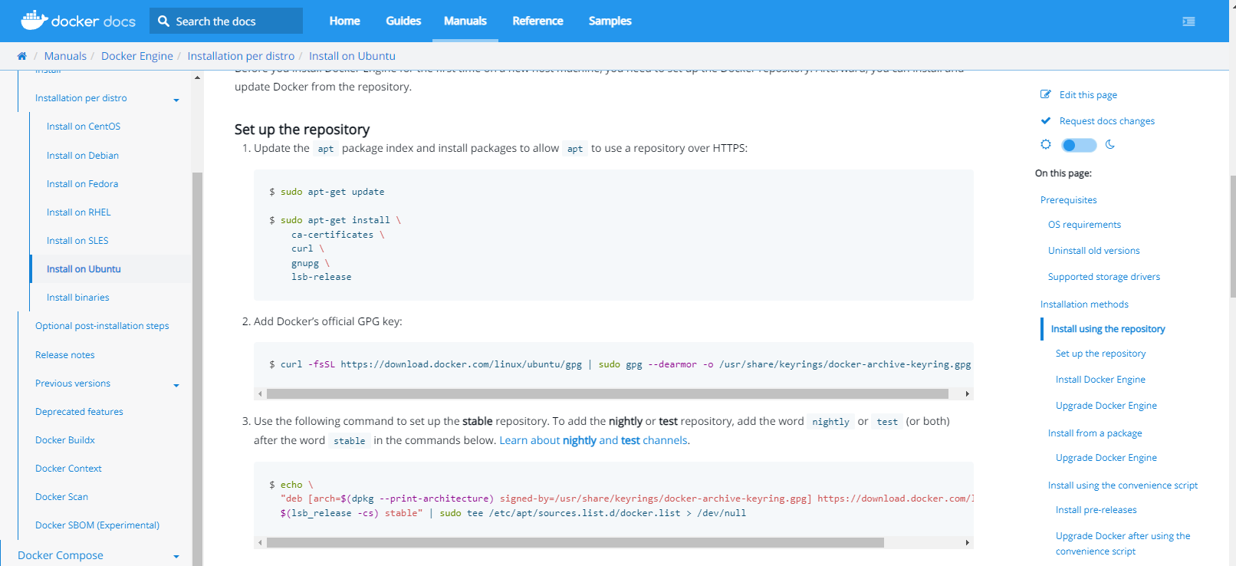This screenshot has height=566, width=1236.
Task: Jump to Install using the convenience script
Action: (1123, 485)
